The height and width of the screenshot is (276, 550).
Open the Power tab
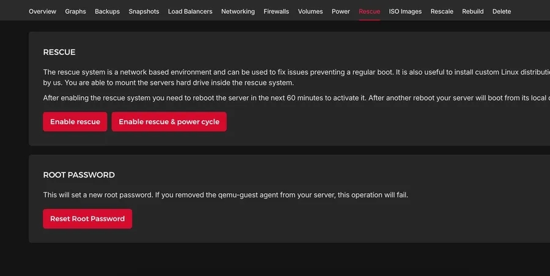341,12
